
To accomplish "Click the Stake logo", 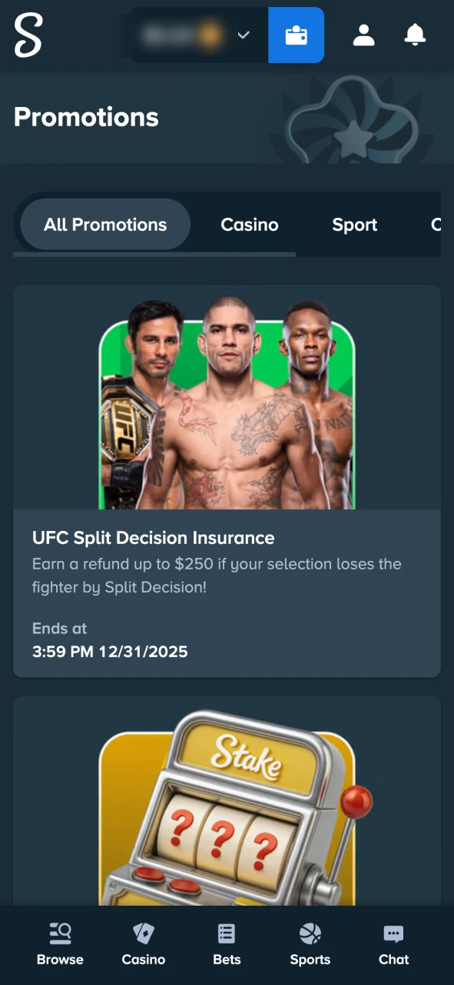I will tap(28, 35).
